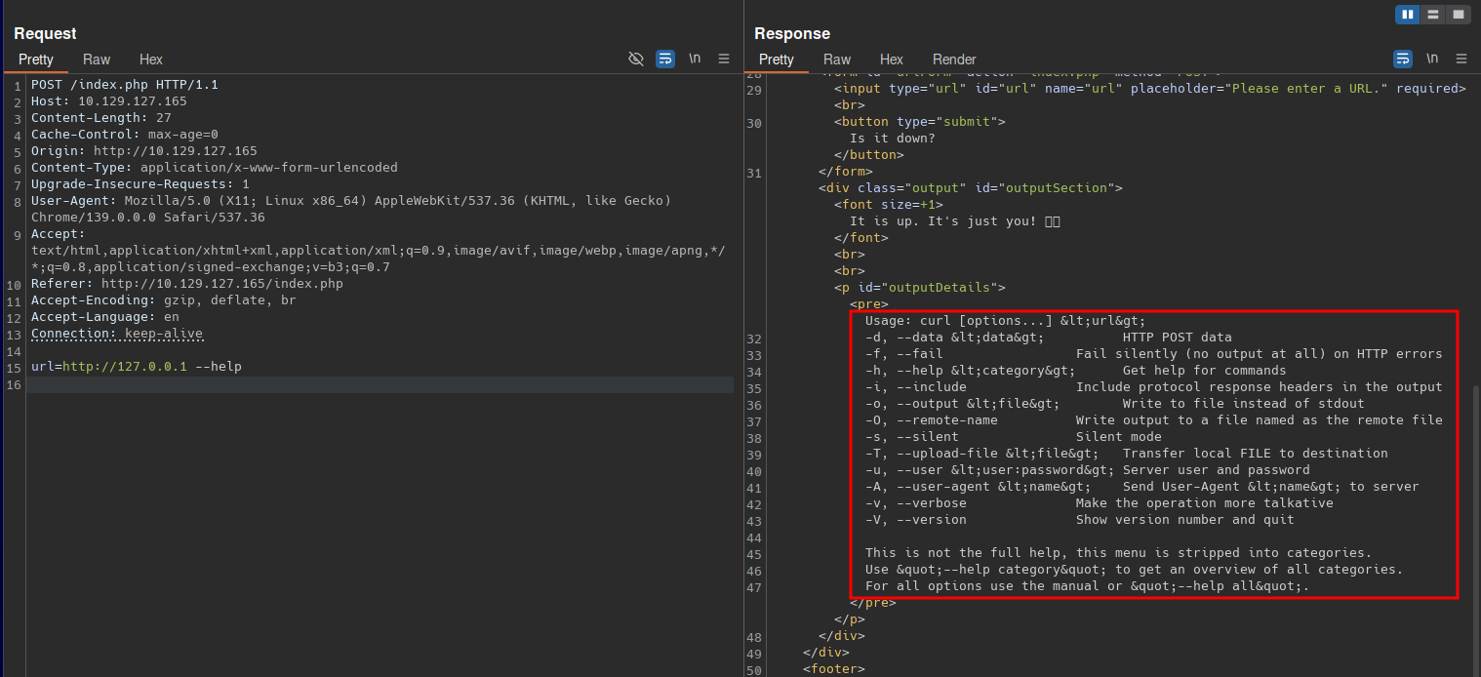Show non-printable \n characters in Response
This screenshot has height=677, width=1481.
[1432, 59]
